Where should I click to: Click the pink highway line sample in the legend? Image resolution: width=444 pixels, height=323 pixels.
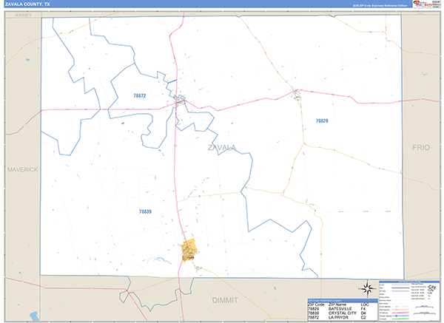pos(400,313)
